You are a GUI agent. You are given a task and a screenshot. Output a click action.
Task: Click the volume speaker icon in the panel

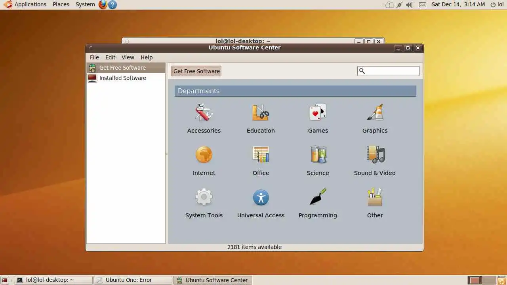point(409,5)
